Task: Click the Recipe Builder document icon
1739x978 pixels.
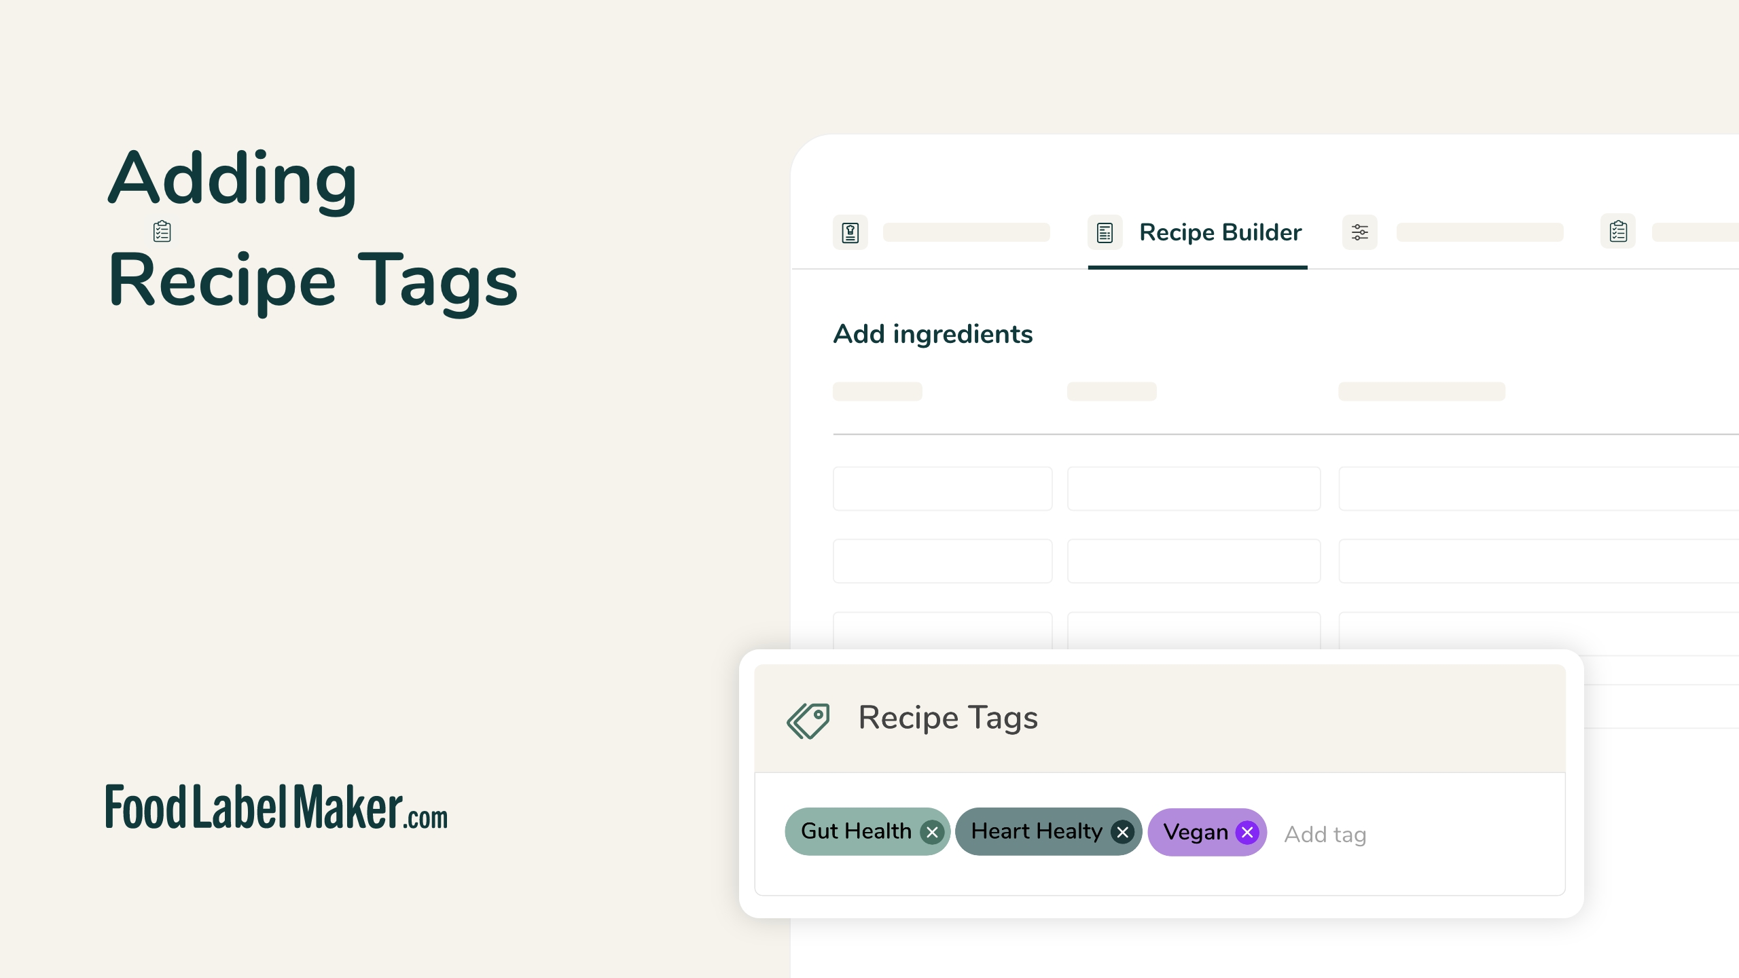Action: point(1105,232)
